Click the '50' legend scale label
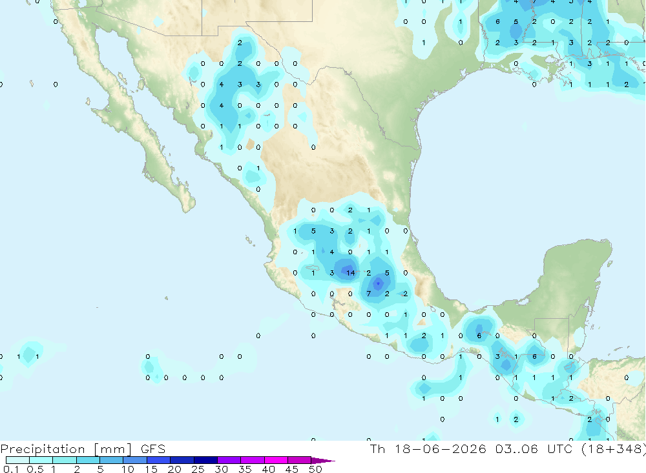646x473 pixels. (x=315, y=469)
